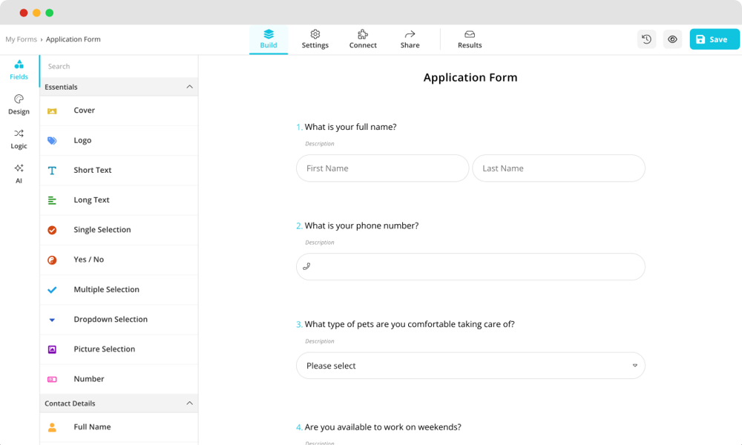Add a Single Selection field
The width and height of the screenshot is (742, 445).
pos(102,229)
